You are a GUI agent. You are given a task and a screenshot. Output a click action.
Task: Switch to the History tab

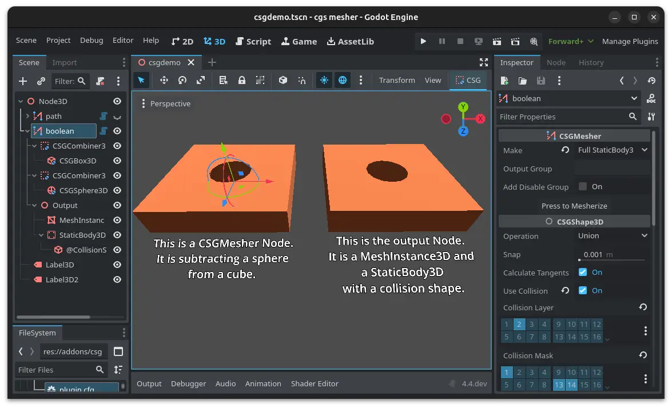click(591, 63)
